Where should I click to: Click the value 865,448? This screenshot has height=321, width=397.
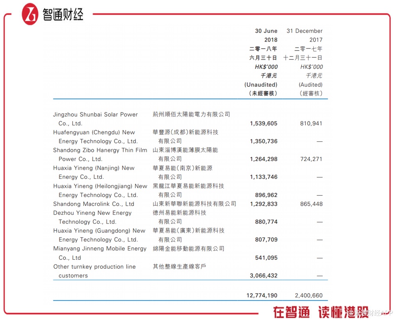[x=311, y=204]
